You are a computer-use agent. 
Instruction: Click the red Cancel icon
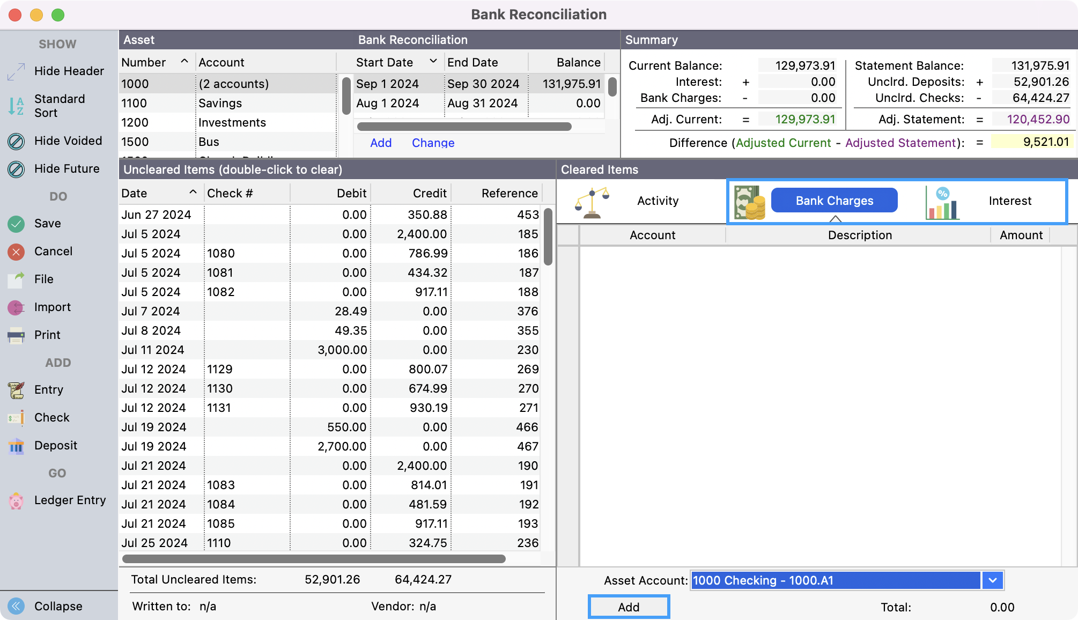click(x=16, y=252)
